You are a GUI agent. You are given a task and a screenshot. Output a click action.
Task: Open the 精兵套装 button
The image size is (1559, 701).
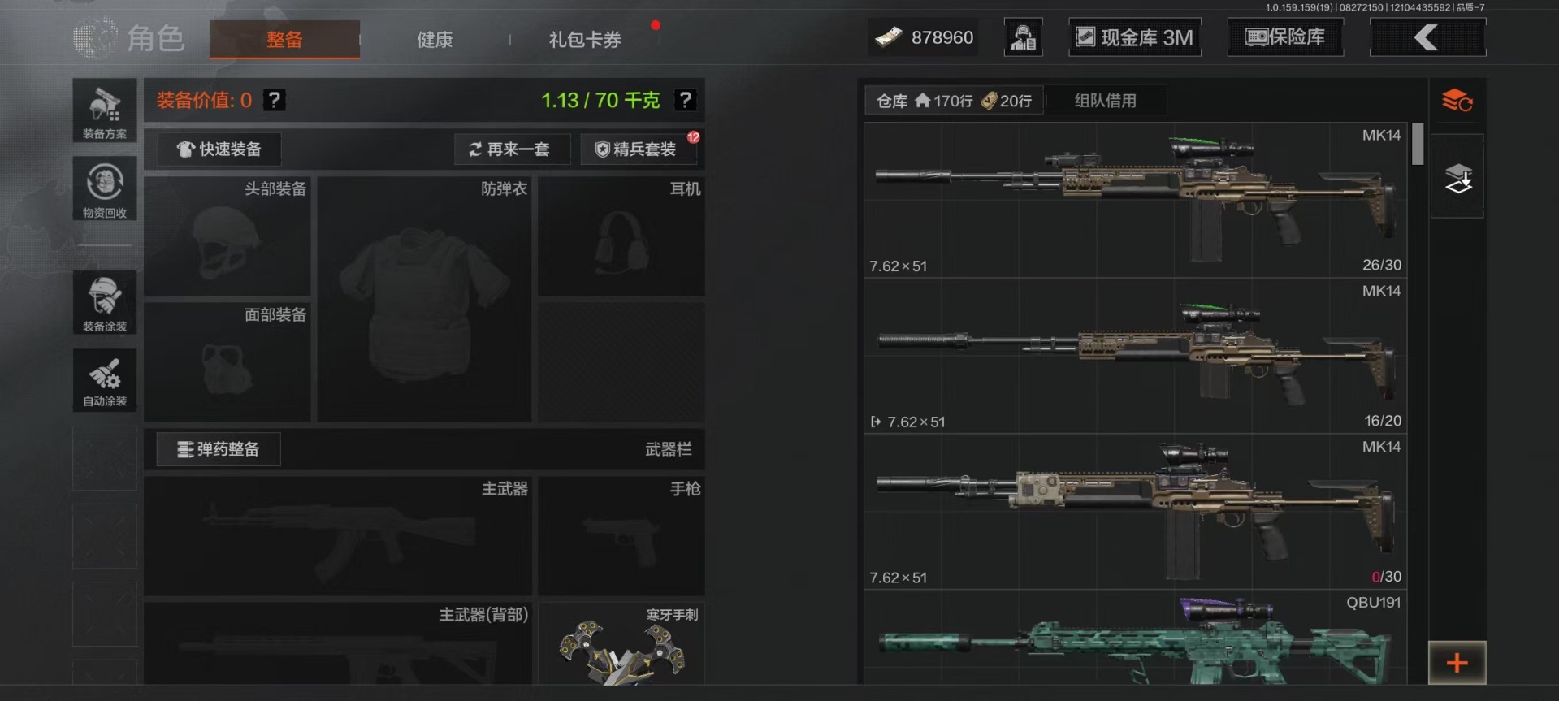point(638,149)
